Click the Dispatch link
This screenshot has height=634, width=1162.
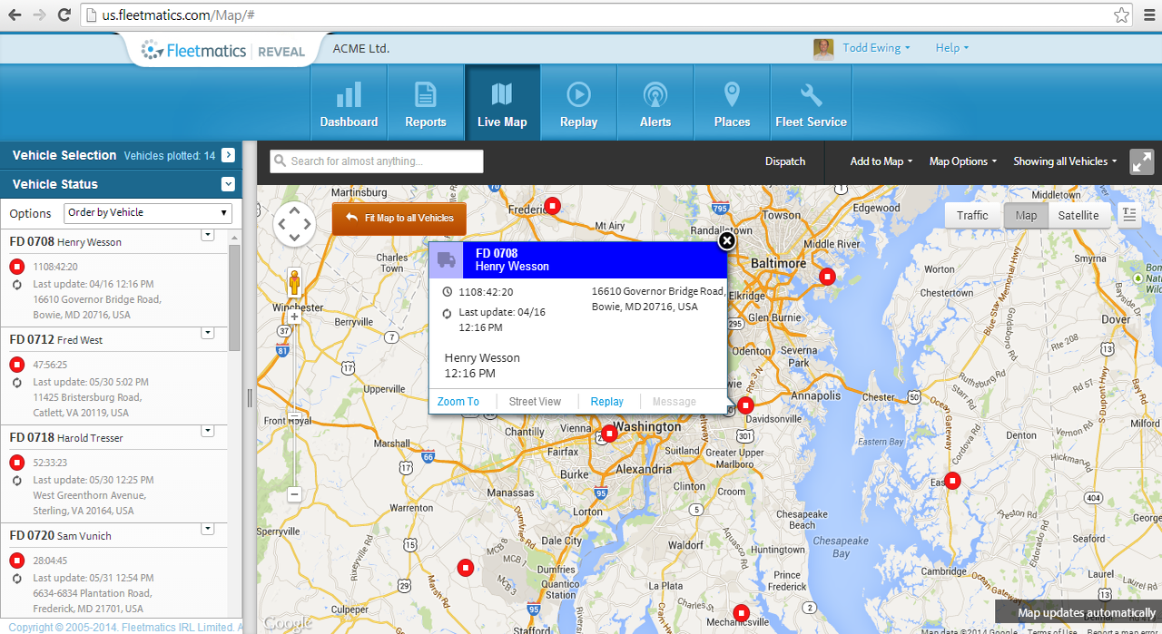click(785, 161)
